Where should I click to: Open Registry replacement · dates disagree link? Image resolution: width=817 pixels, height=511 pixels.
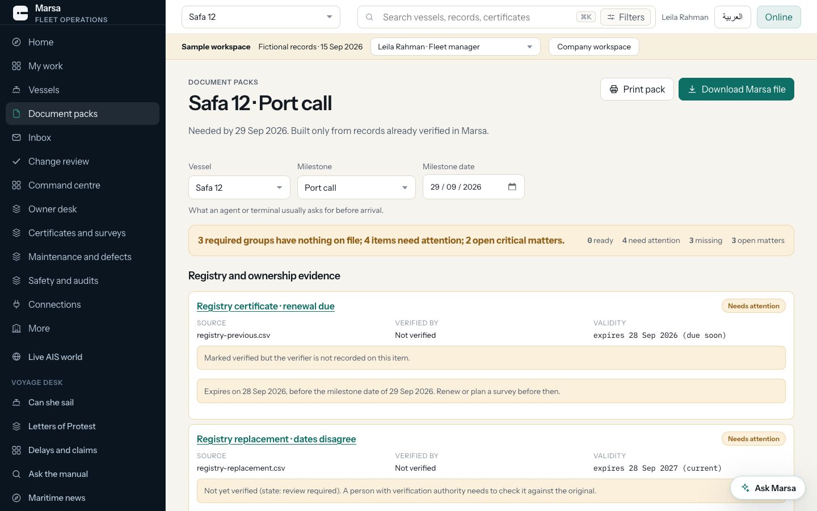coord(276,439)
